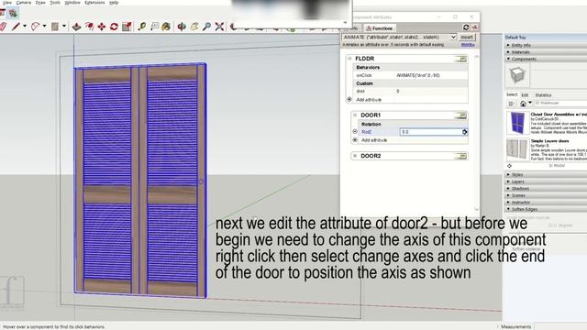Screen dimensions: 587x330
Task: Open the View menu
Action: tap(6, 3)
